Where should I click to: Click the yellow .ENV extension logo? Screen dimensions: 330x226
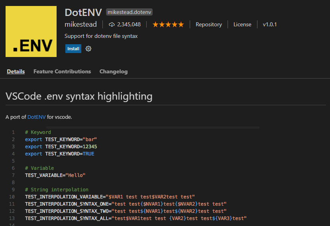tap(31, 31)
